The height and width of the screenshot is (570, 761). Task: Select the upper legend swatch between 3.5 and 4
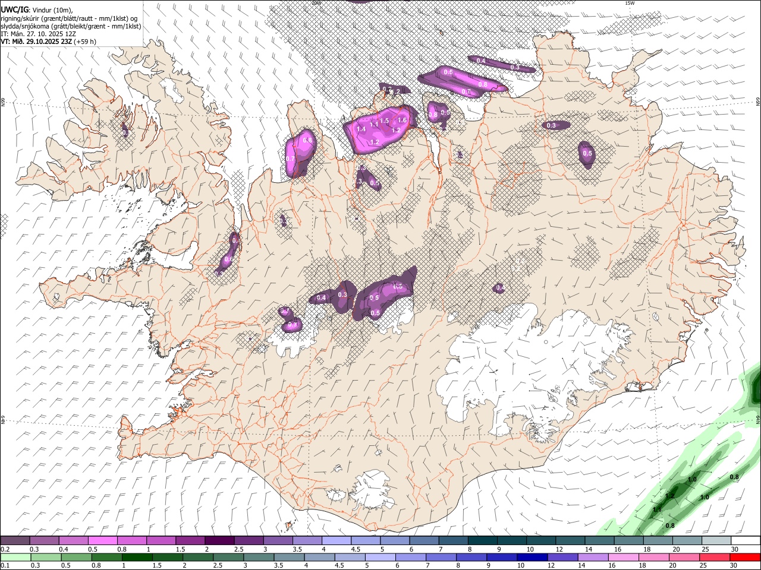(306, 540)
